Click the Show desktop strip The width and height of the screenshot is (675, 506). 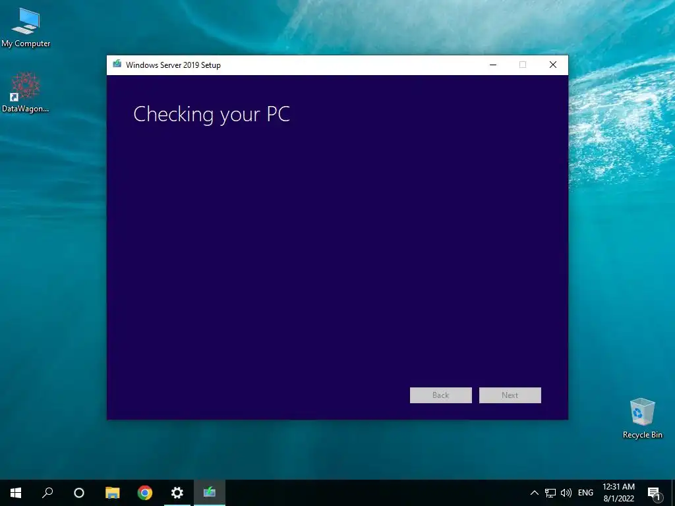click(x=673, y=493)
